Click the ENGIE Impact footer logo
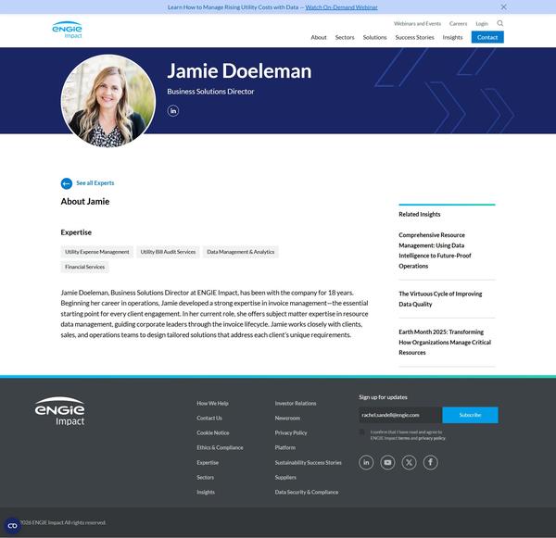 59,411
